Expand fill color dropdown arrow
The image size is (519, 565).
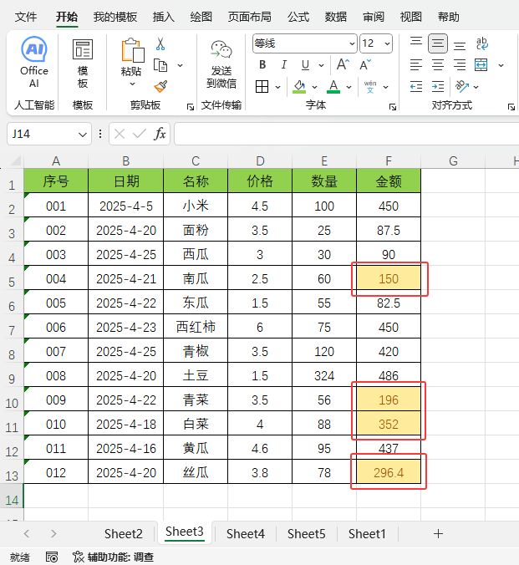pos(314,87)
